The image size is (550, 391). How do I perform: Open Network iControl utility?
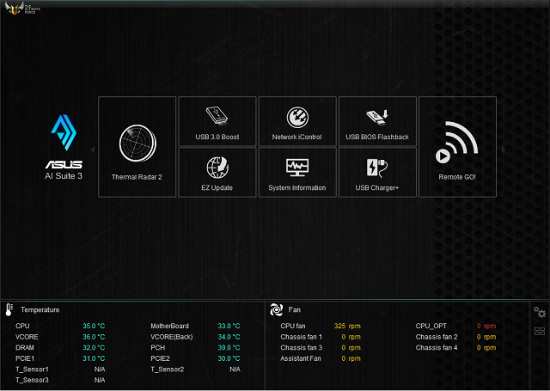click(x=297, y=121)
